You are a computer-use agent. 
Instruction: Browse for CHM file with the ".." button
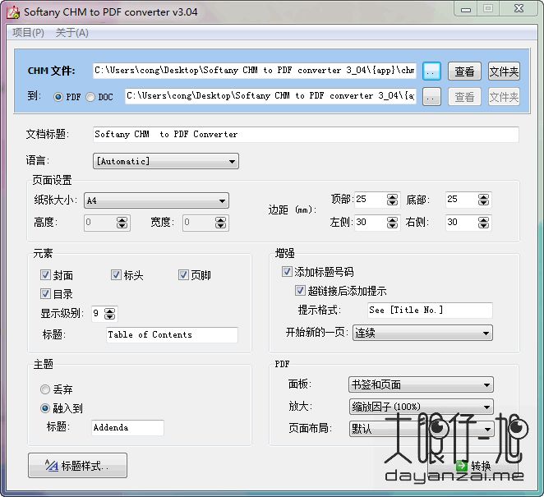[431, 71]
